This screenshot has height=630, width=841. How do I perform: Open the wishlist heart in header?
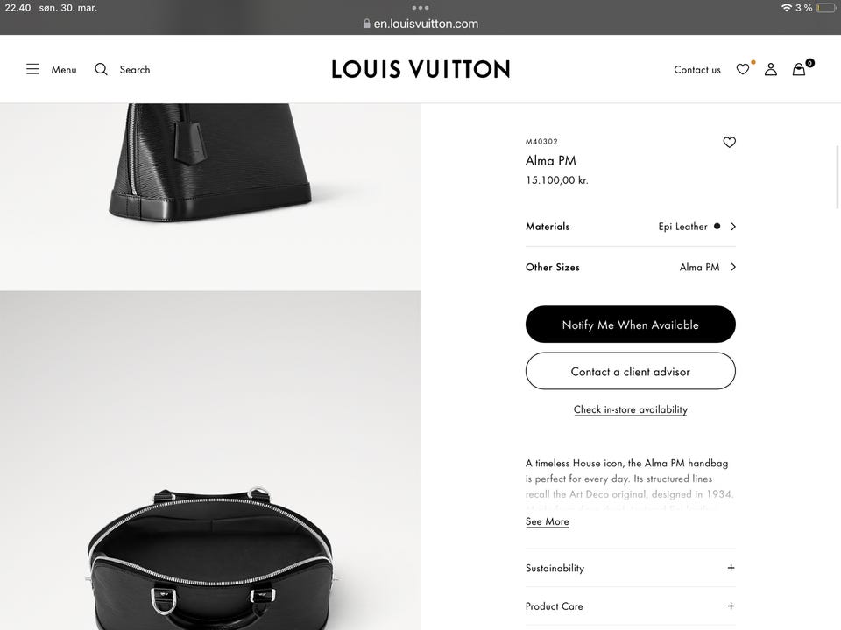(743, 69)
